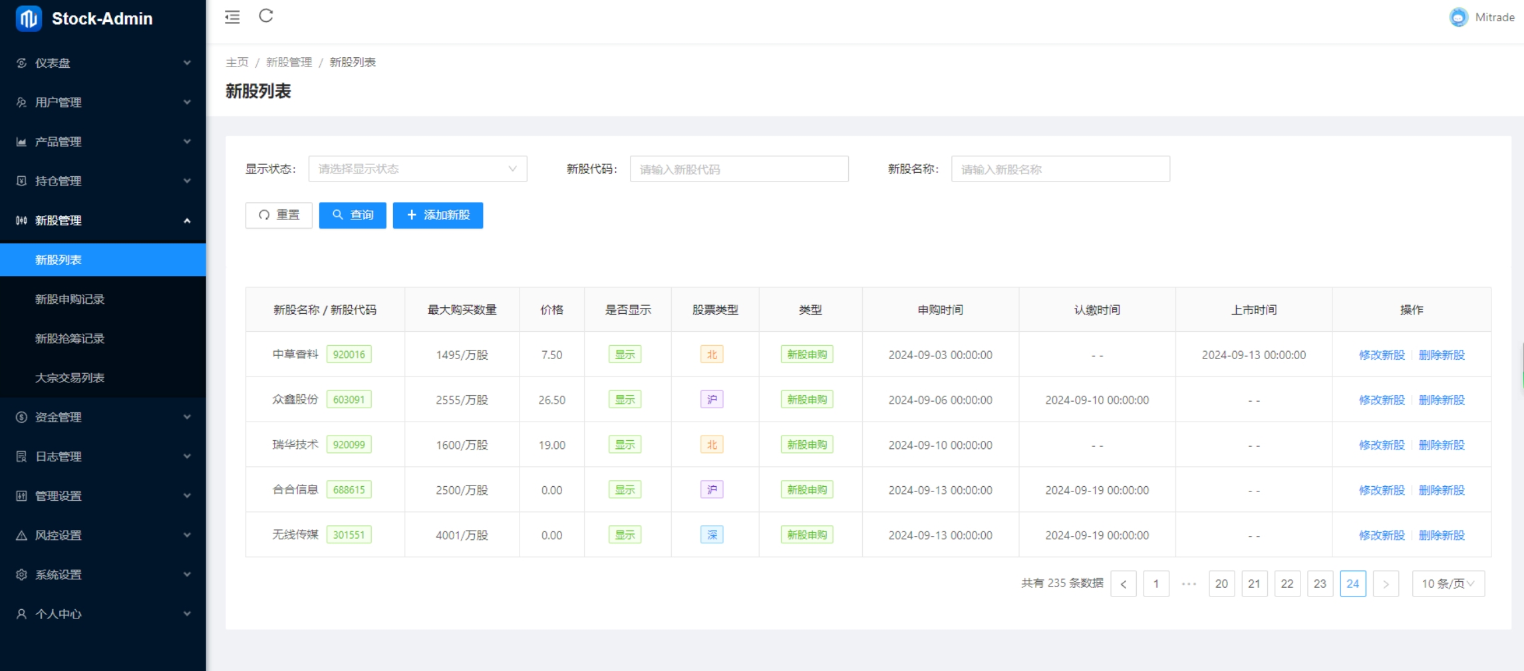Click inside the 新股名称 input field
This screenshot has width=1524, height=671.
tap(1061, 169)
